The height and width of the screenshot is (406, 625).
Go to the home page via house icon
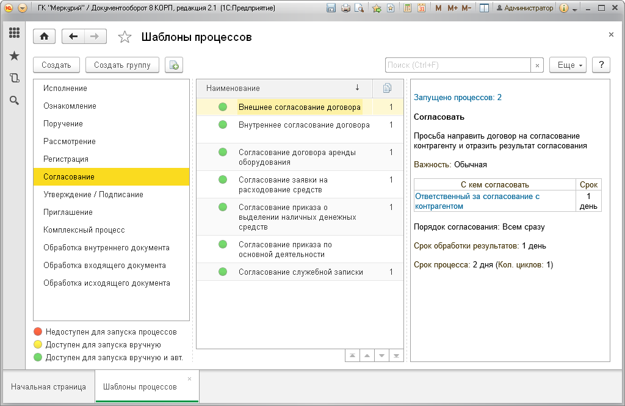44,37
